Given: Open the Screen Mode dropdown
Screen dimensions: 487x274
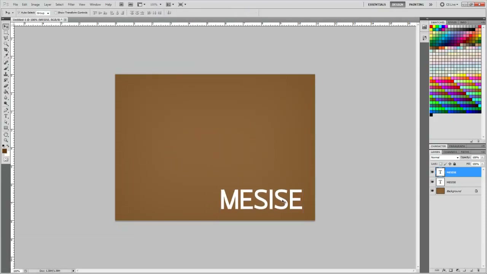Looking at the screenshot, I should point(182,4).
